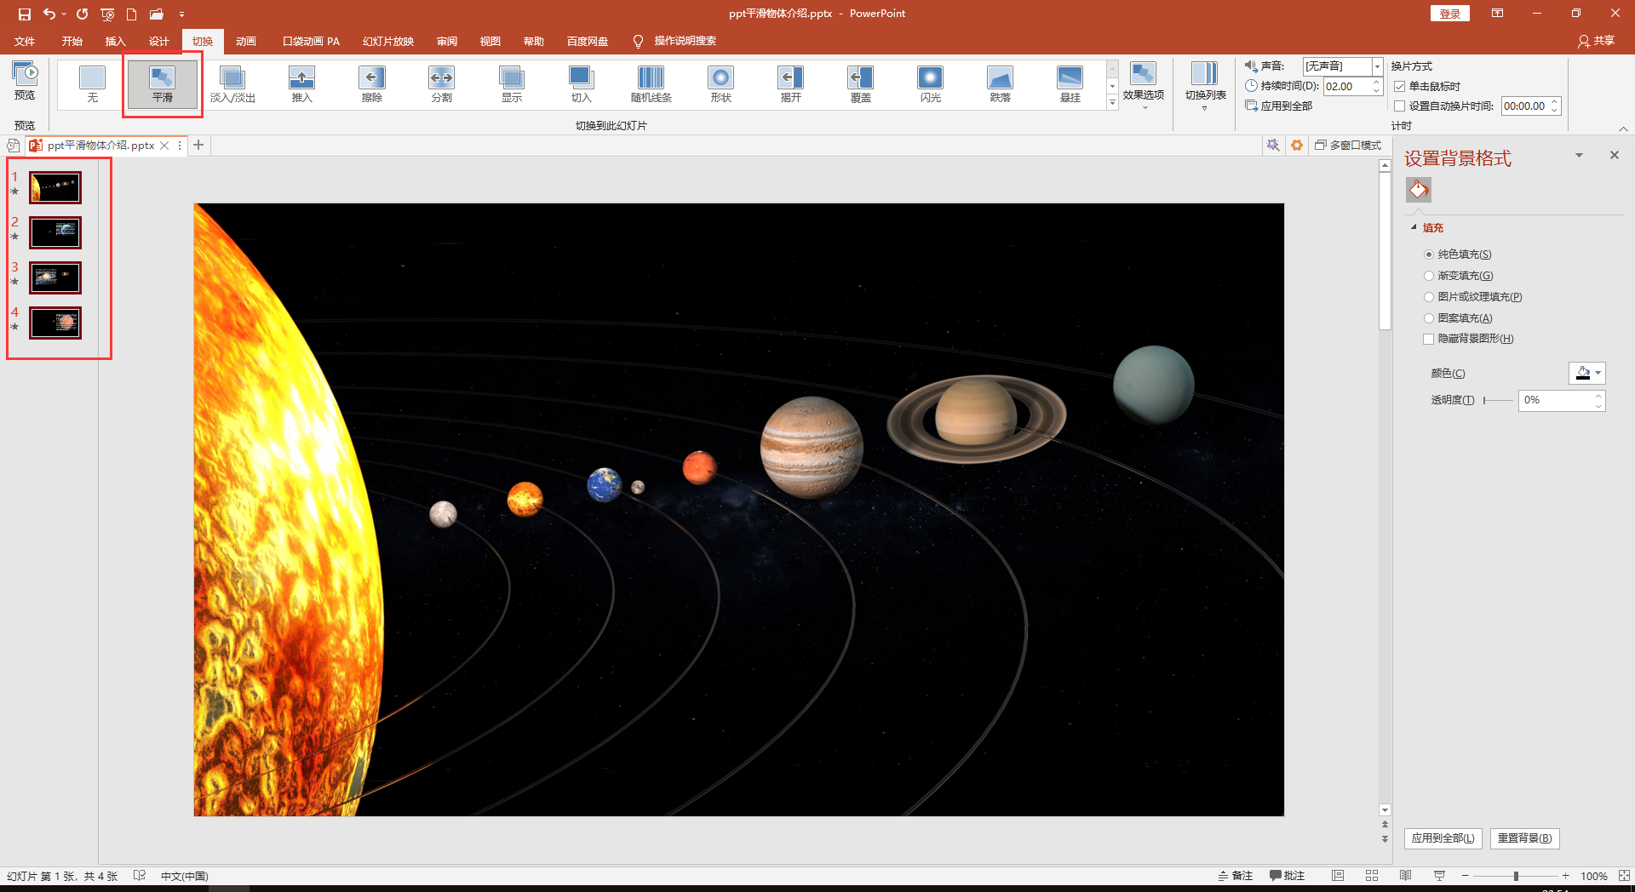Select the 闪光 flash transition

pyautogui.click(x=931, y=84)
